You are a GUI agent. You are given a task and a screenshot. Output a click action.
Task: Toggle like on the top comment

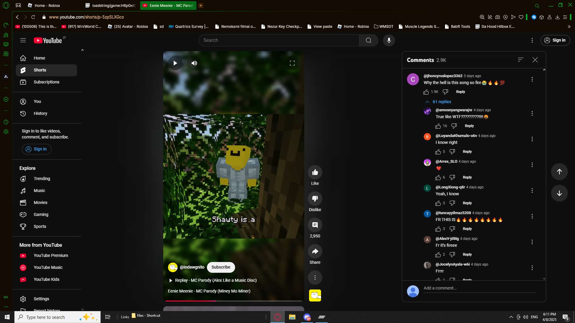click(426, 92)
